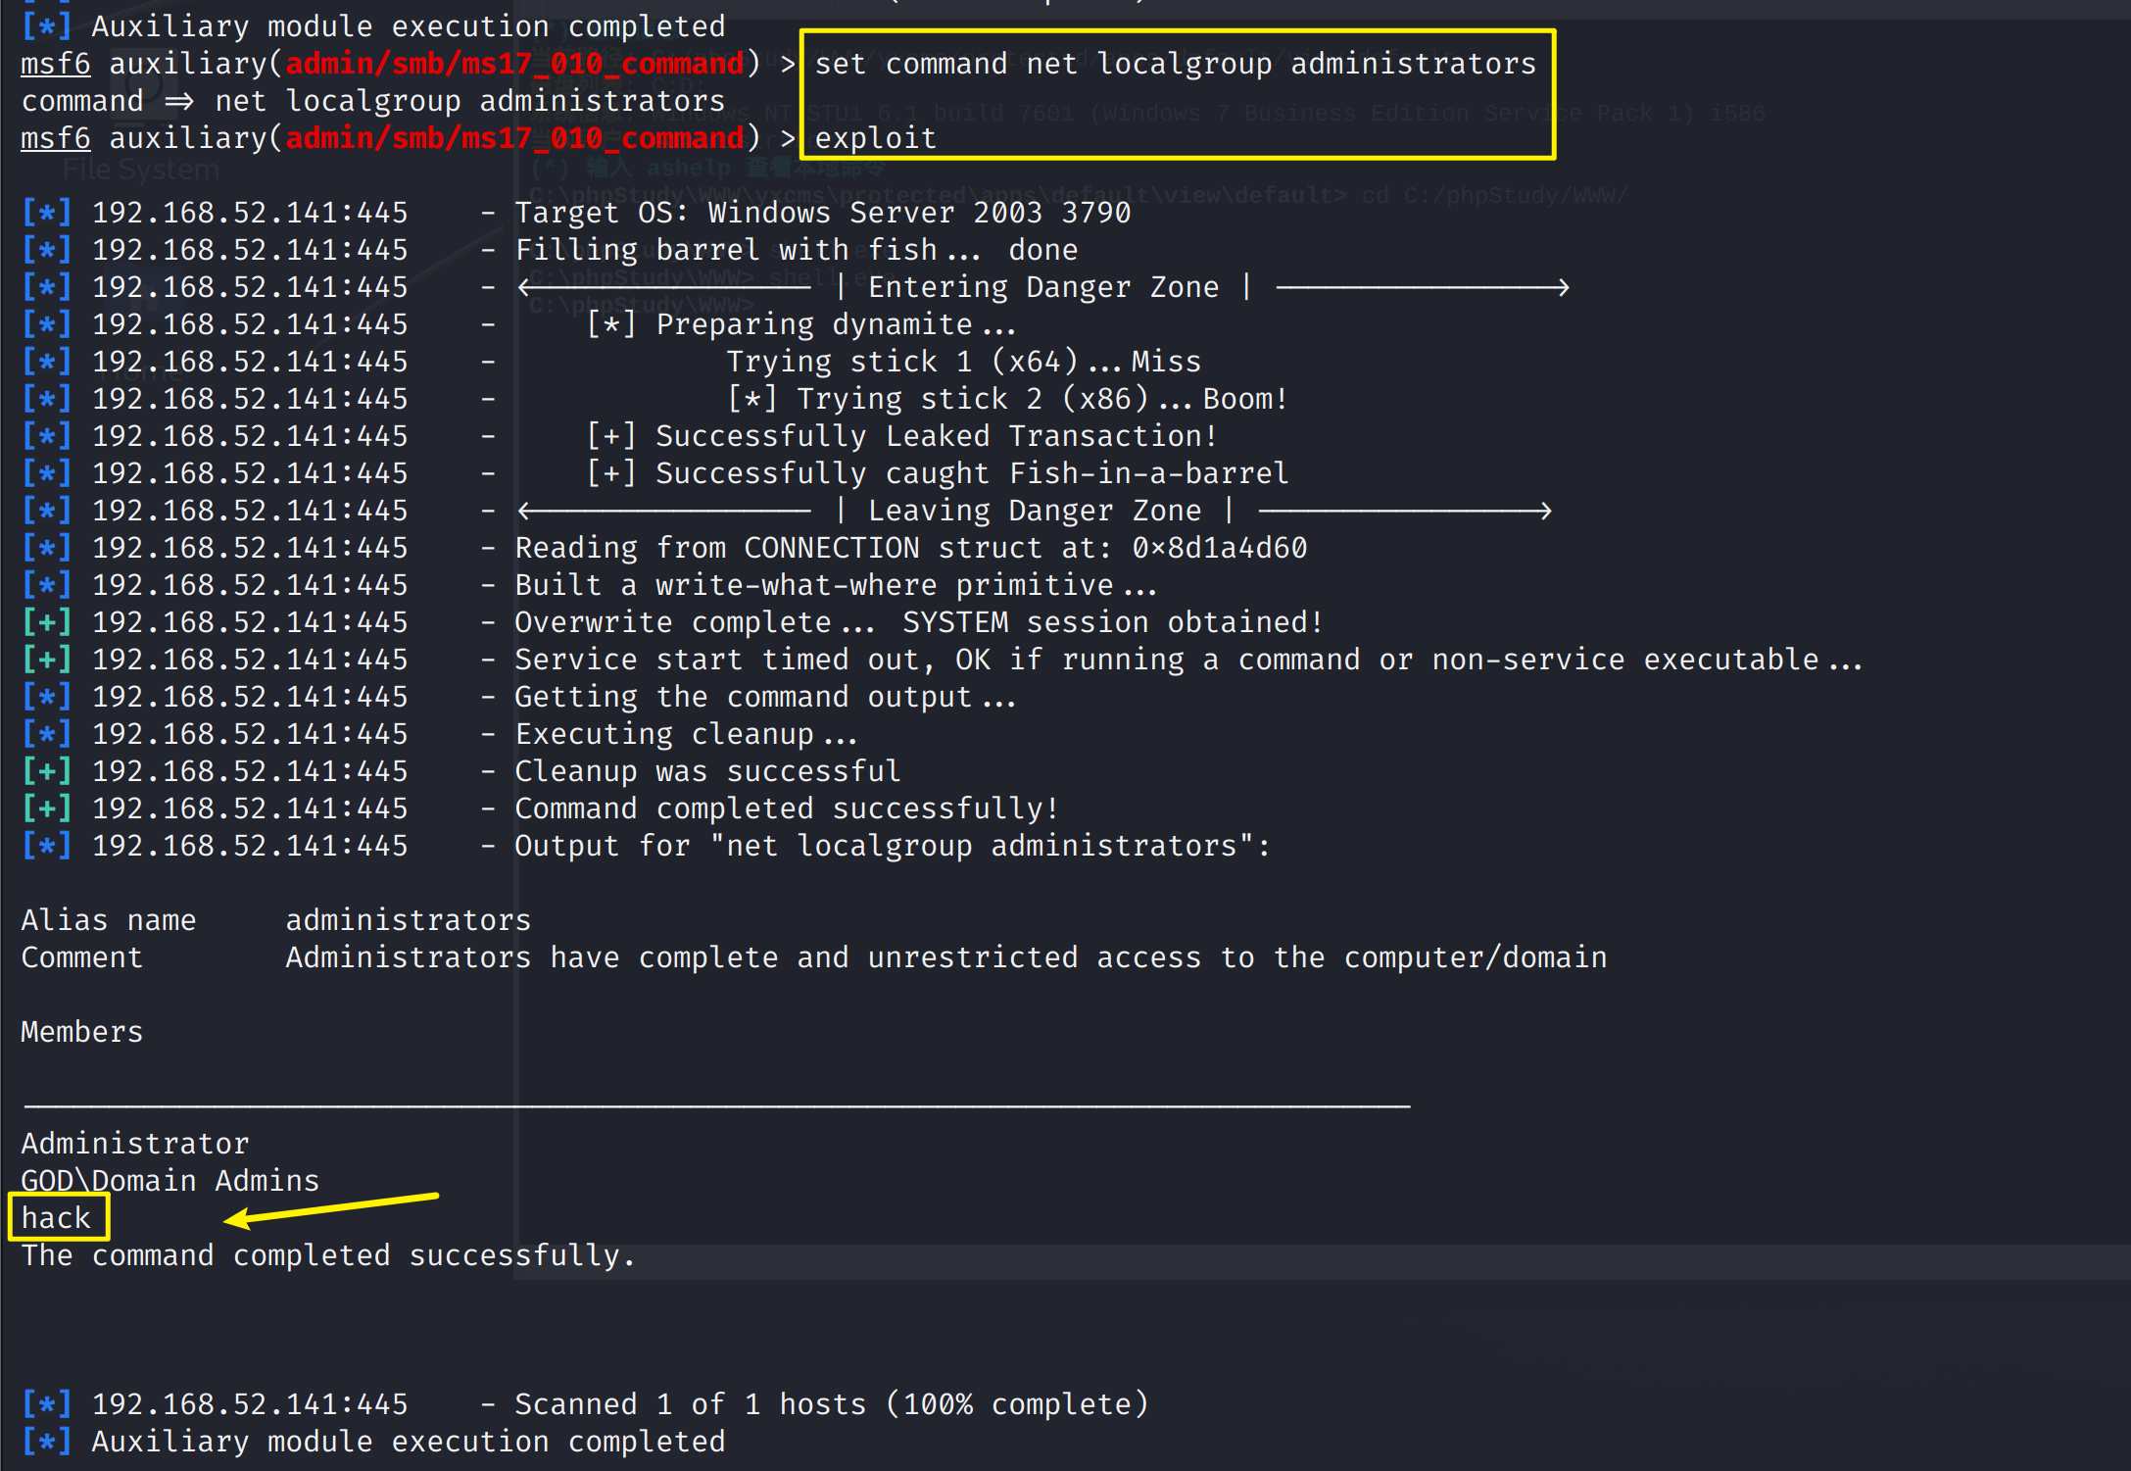Screen dimensions: 2131x1471
Task: Click the 'exploit' command text
Action: [875, 138]
